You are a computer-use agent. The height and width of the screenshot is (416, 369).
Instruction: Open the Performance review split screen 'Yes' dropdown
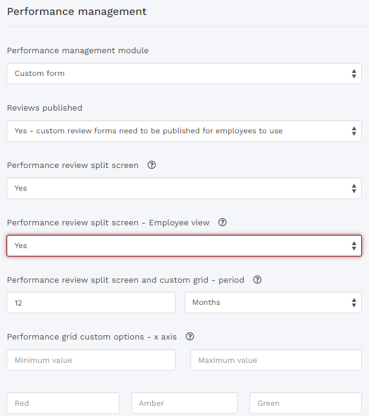tap(184, 188)
